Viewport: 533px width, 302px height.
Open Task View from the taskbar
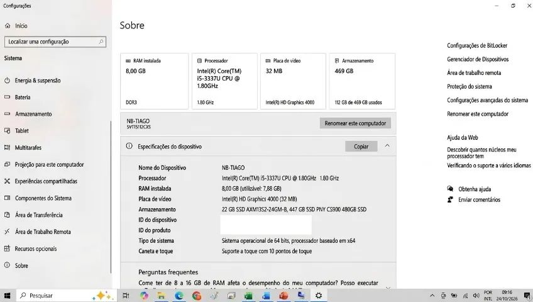[x=126, y=296]
